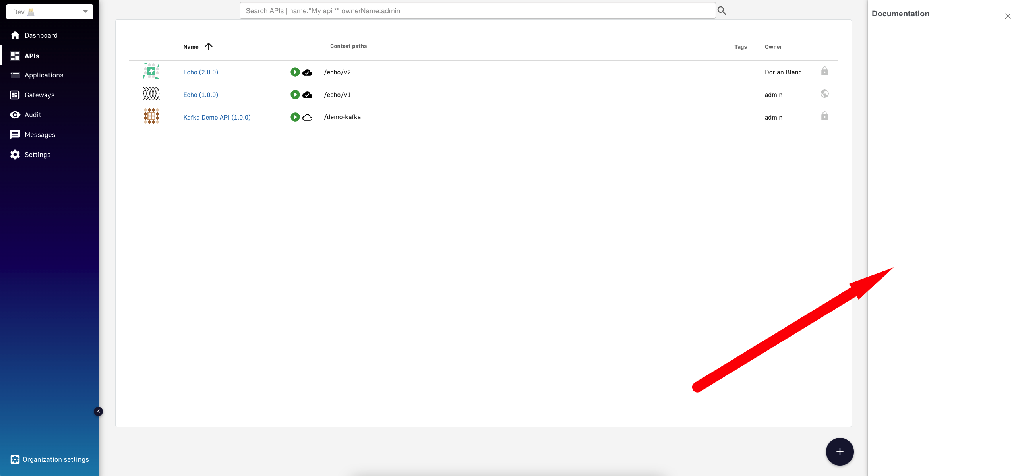Open the Dev environment dropdown
This screenshot has height=476, width=1016.
click(49, 12)
